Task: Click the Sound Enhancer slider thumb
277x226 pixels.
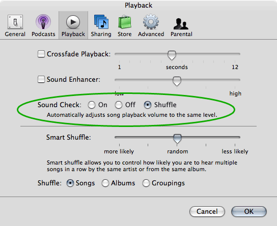Action: point(177,81)
